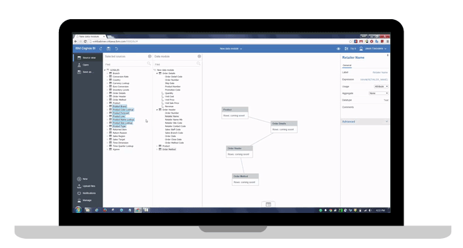Select Order Close Date item
Image resolution: width=463 pixels, height=248 pixels.
pos(173,140)
